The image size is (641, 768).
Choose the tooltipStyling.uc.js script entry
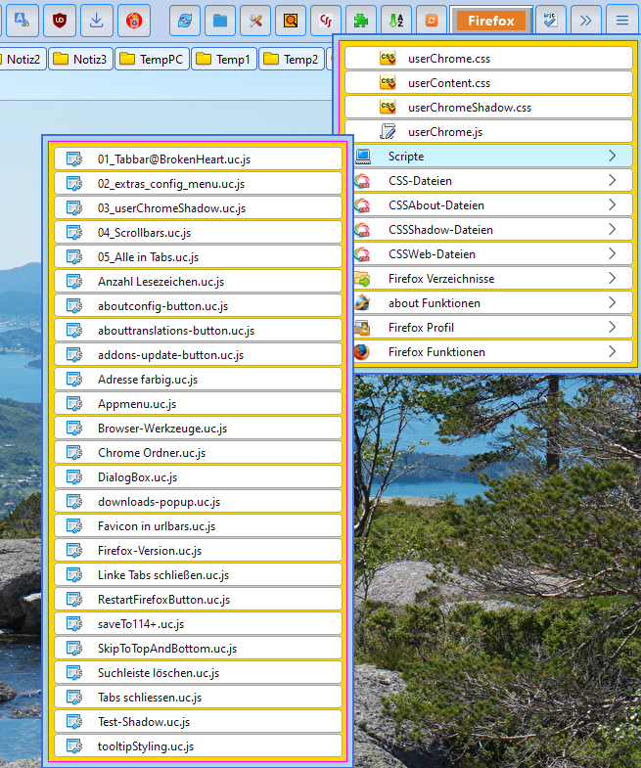click(199, 746)
